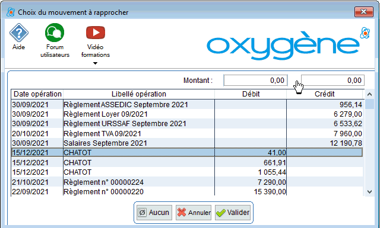Click the debit Montant input field
The image size is (380, 228).
(x=255, y=81)
